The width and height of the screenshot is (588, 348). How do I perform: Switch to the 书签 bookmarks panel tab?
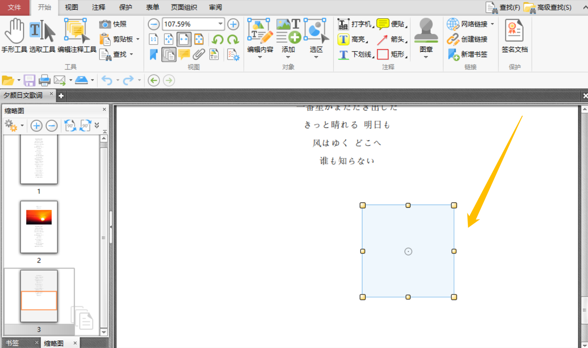pyautogui.click(x=12, y=342)
